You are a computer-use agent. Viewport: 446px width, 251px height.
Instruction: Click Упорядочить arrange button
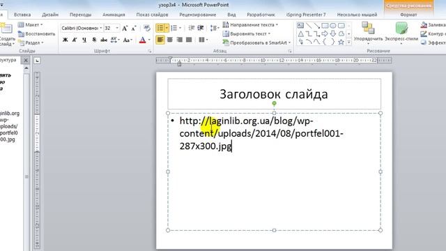click(368, 33)
